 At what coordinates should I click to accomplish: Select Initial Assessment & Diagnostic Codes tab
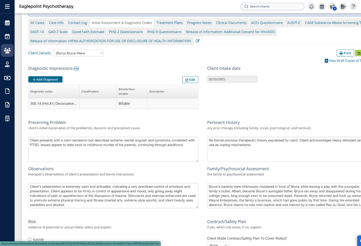(122, 23)
